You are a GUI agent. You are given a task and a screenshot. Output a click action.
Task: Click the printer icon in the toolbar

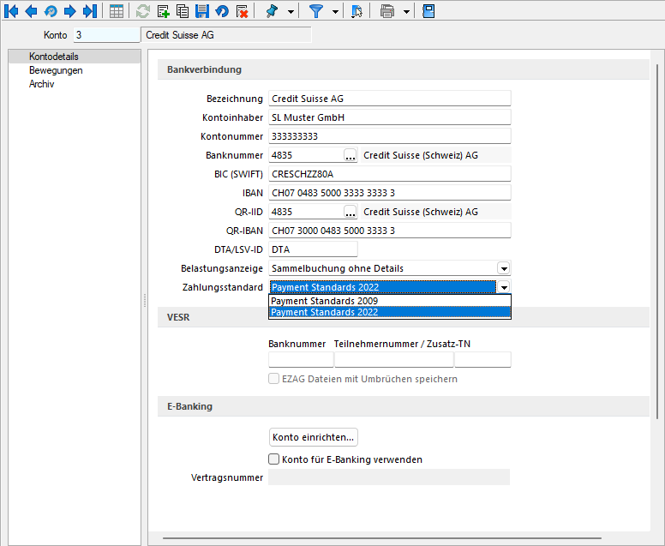tap(387, 11)
